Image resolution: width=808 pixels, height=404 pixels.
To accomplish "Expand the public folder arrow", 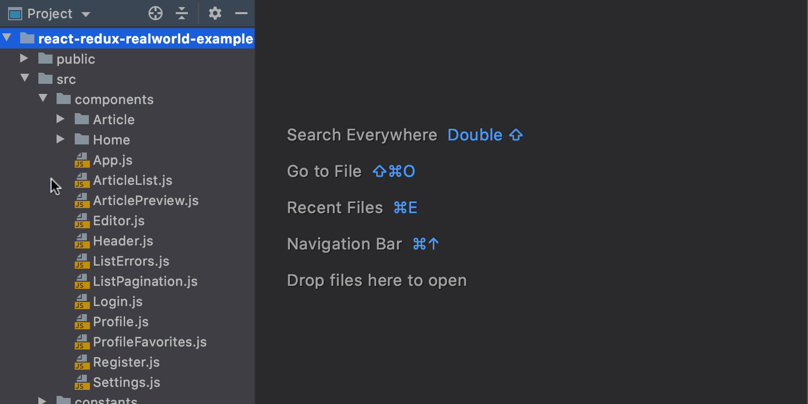I will pos(24,58).
